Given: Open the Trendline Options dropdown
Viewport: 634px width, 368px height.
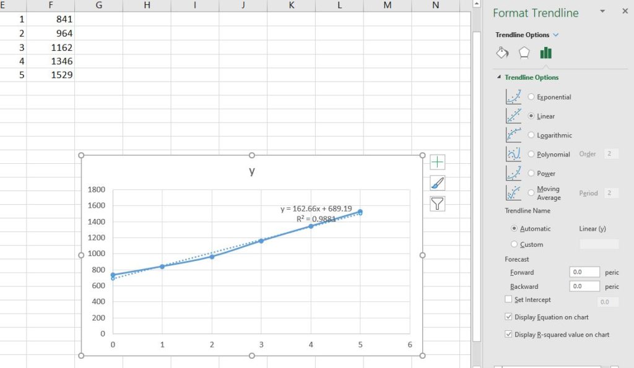Looking at the screenshot, I should pyautogui.click(x=555, y=35).
